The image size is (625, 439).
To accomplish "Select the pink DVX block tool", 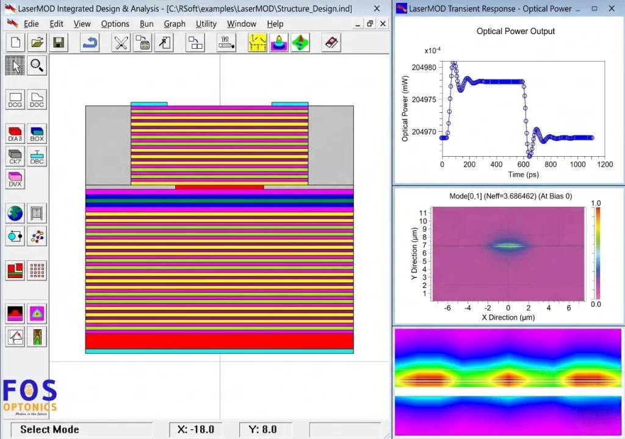I will point(15,179).
